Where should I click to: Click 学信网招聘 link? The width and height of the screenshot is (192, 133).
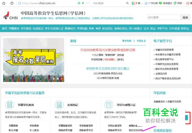(x=97, y=60)
